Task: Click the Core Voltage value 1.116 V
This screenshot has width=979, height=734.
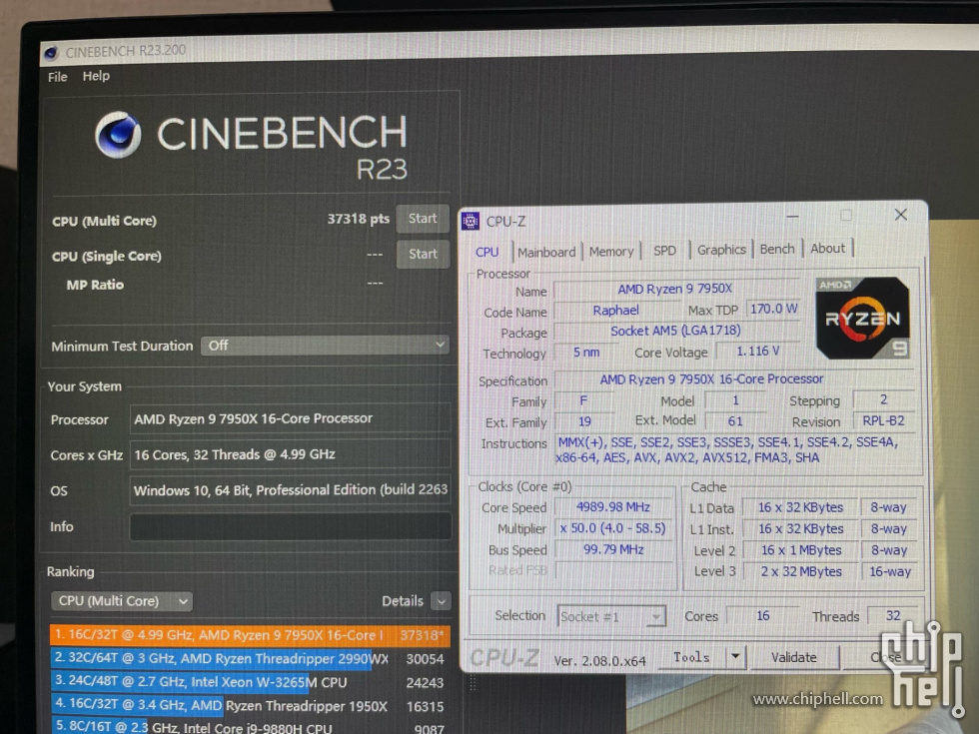Action: pyautogui.click(x=757, y=352)
